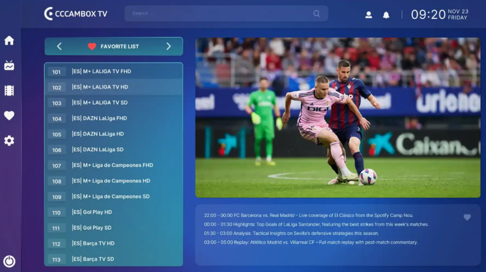Select channel DAZN LaLiga FHD
Image resolution: width=486 pixels, height=272 pixels.
tap(113, 119)
